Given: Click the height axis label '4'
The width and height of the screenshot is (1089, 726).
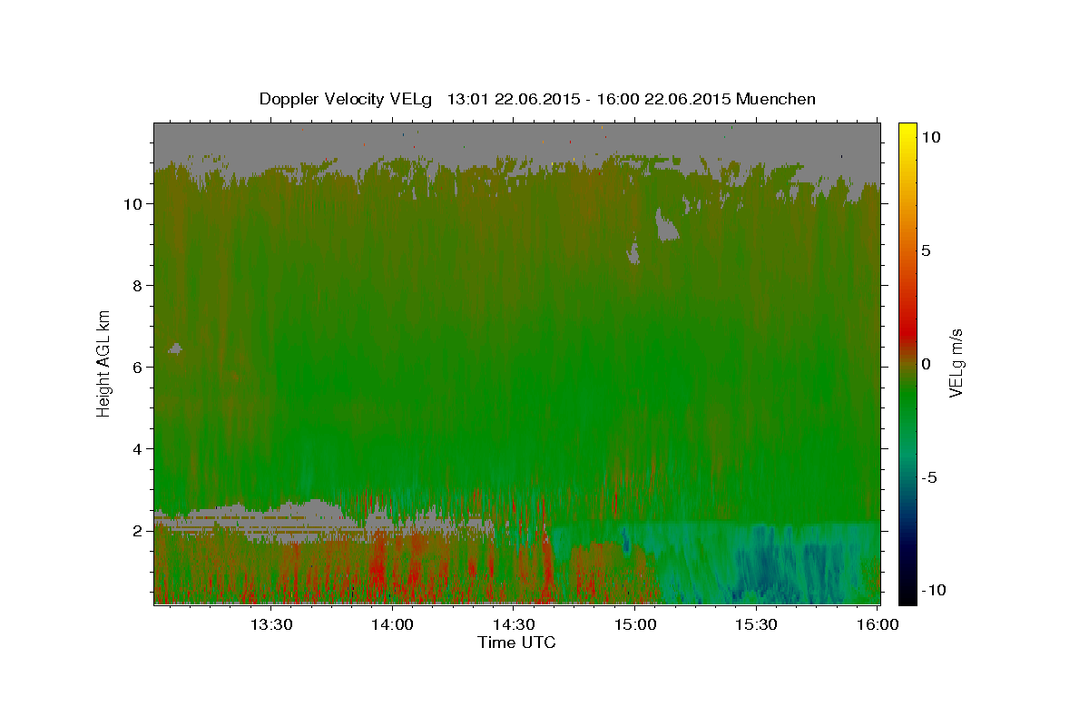Looking at the screenshot, I should (x=137, y=449).
